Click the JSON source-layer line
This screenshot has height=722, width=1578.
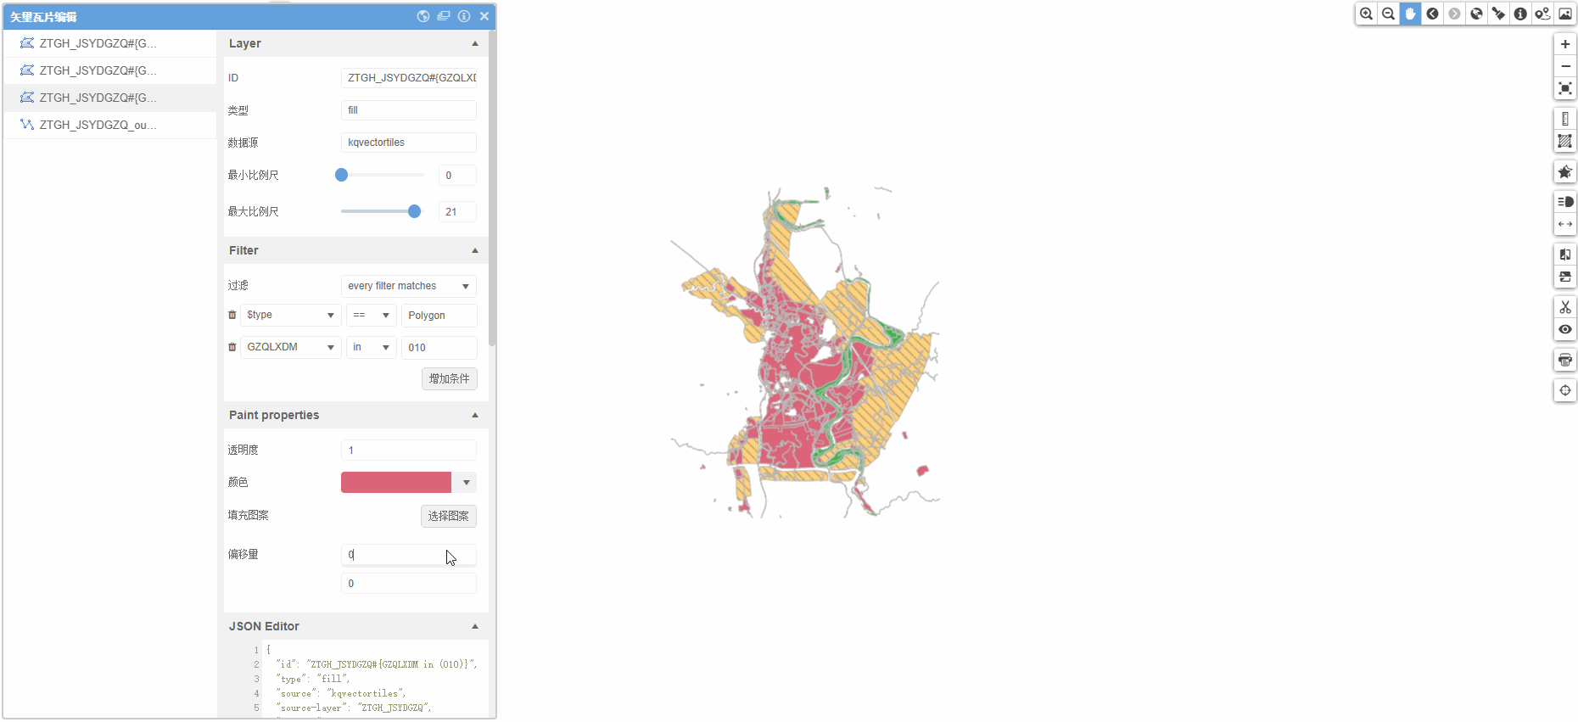pos(354,708)
